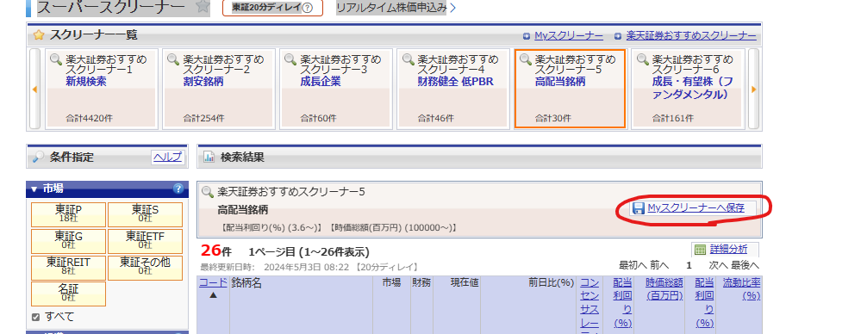Click the favorite star next to スーパースクリーナー
Viewport: 867px width, 334px height.
(203, 7)
